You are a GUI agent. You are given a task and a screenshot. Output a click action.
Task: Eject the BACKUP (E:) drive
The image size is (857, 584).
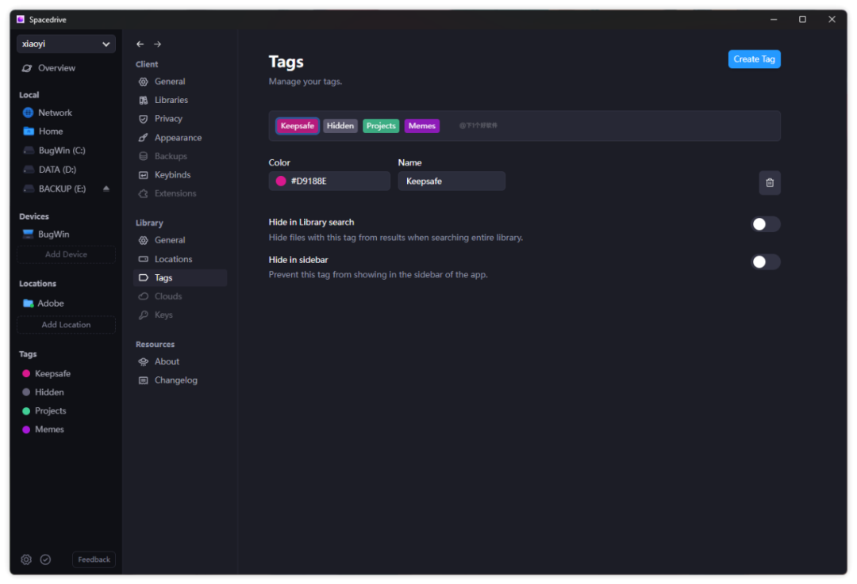106,189
